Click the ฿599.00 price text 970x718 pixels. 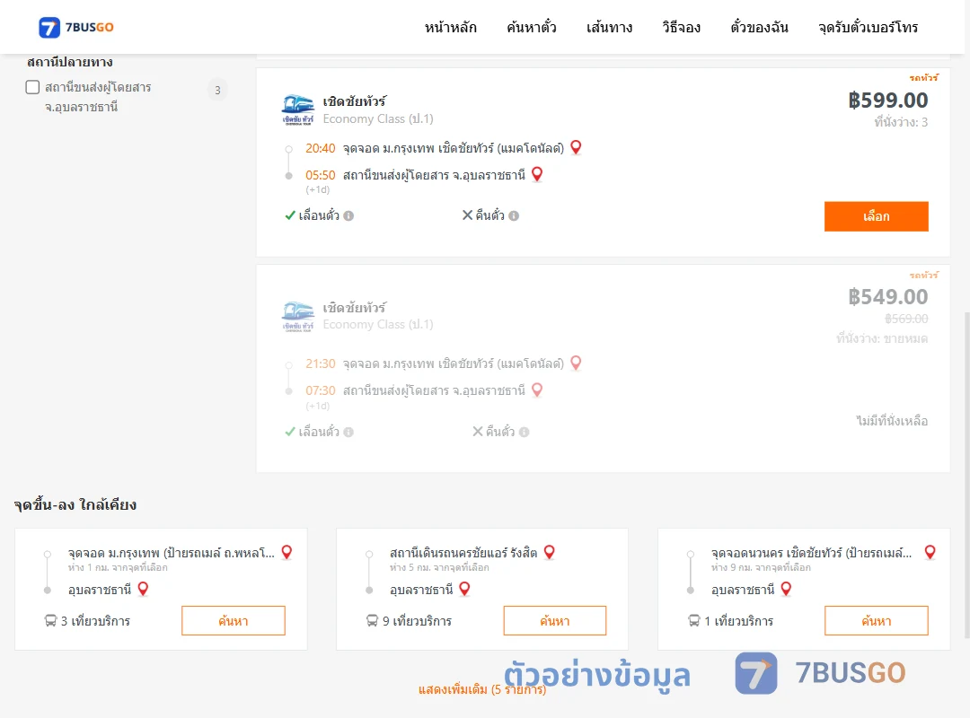tap(887, 100)
